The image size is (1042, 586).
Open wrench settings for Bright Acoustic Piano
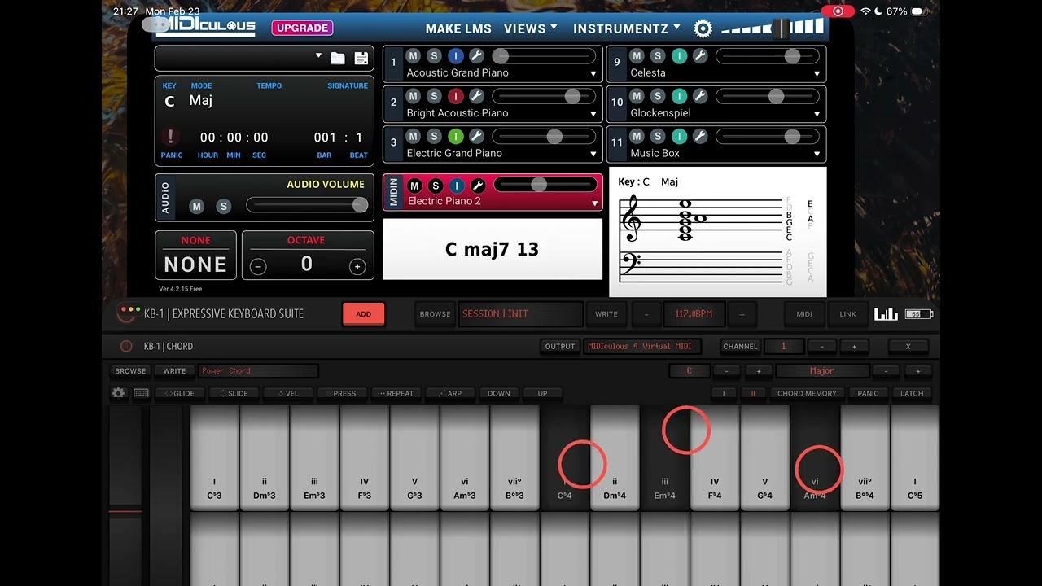pos(477,96)
